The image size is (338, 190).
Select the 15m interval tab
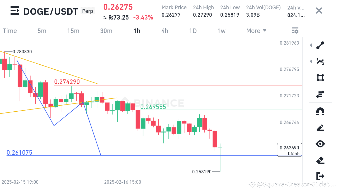point(73,31)
